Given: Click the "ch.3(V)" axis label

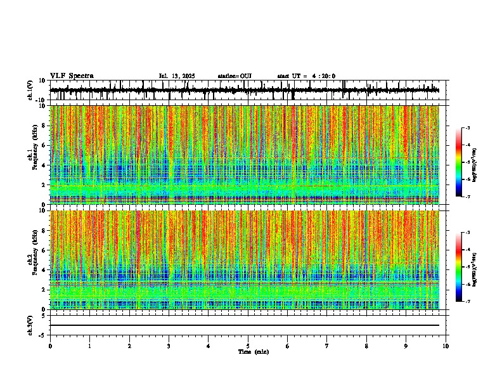Looking at the screenshot, I should click(x=30, y=325).
